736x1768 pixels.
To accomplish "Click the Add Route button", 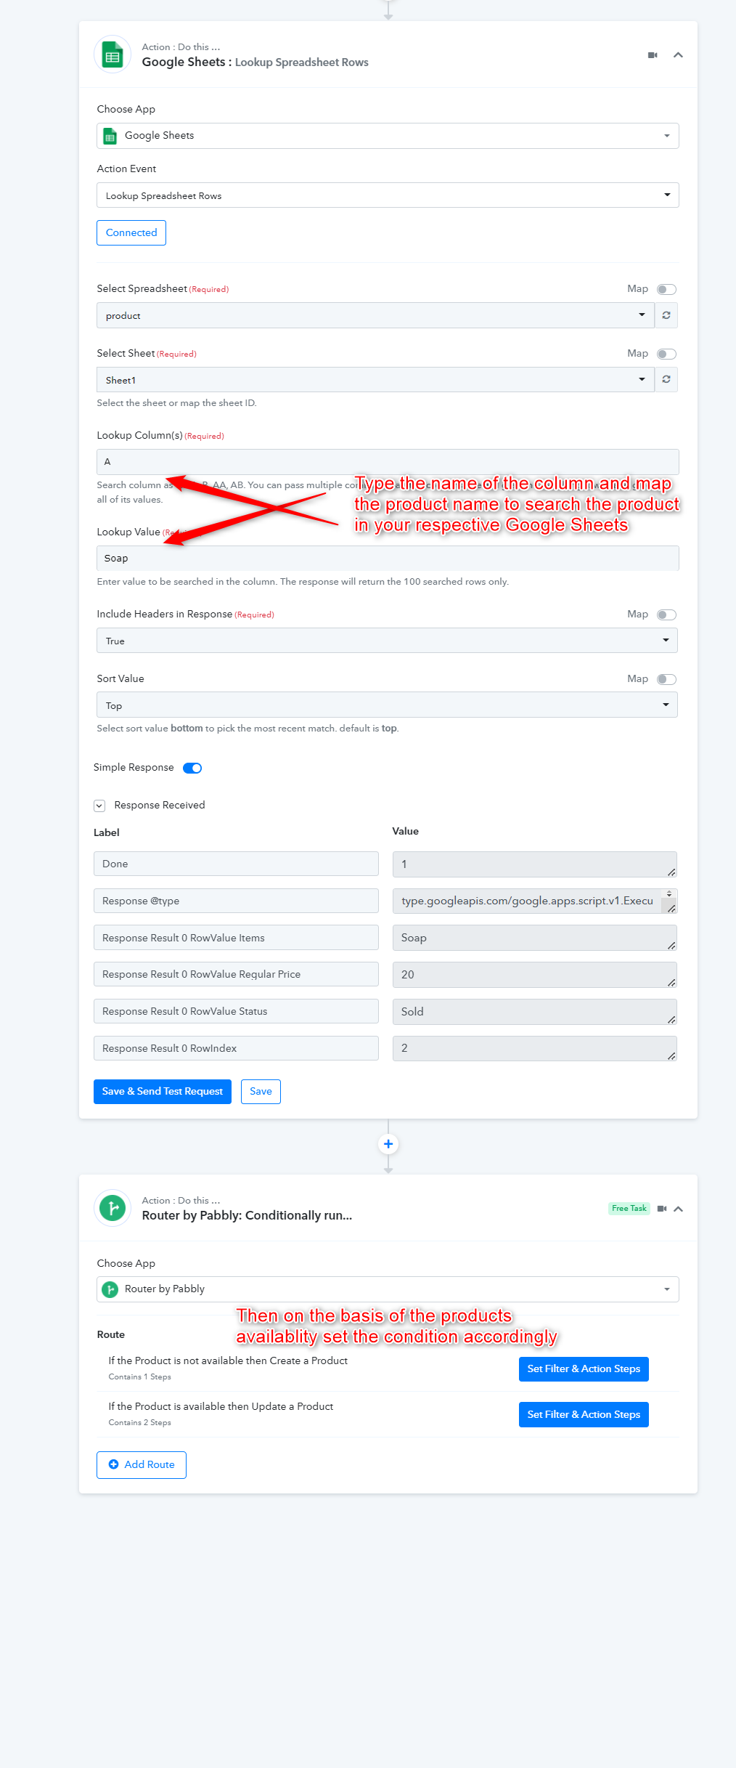I will point(142,1465).
